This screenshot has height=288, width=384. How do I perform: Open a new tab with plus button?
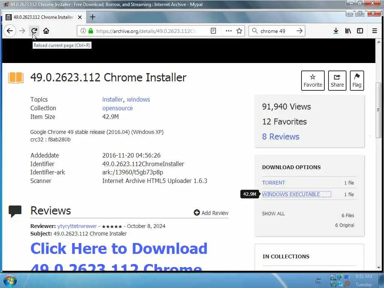[x=93, y=17]
